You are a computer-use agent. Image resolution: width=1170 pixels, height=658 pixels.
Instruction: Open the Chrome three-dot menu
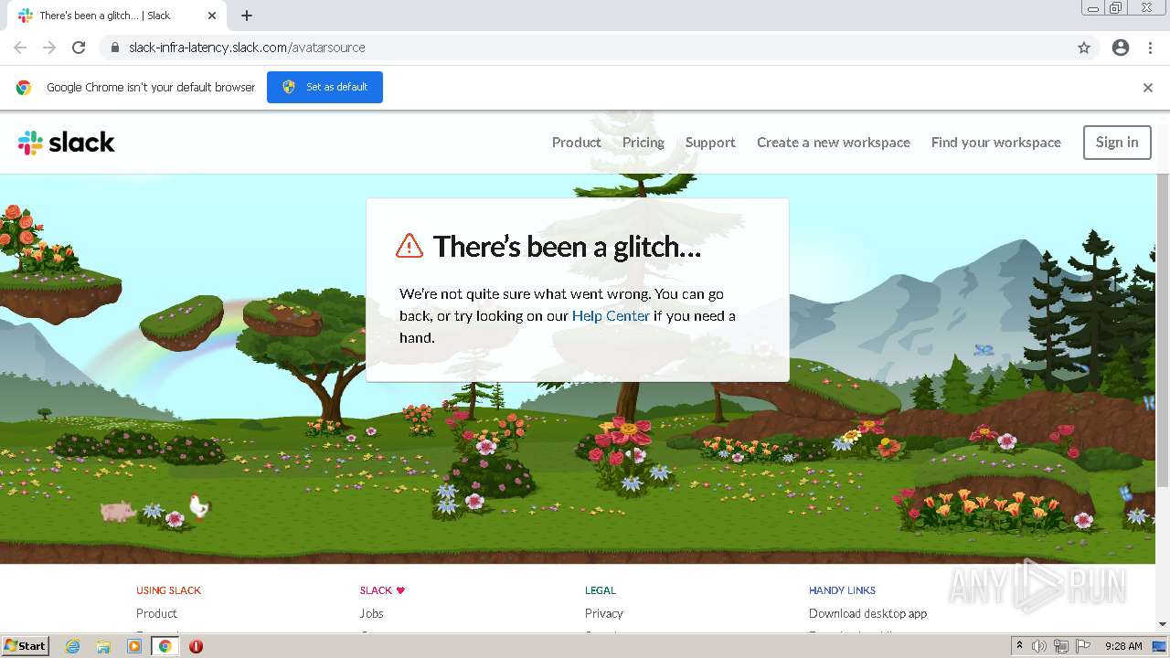coord(1150,48)
